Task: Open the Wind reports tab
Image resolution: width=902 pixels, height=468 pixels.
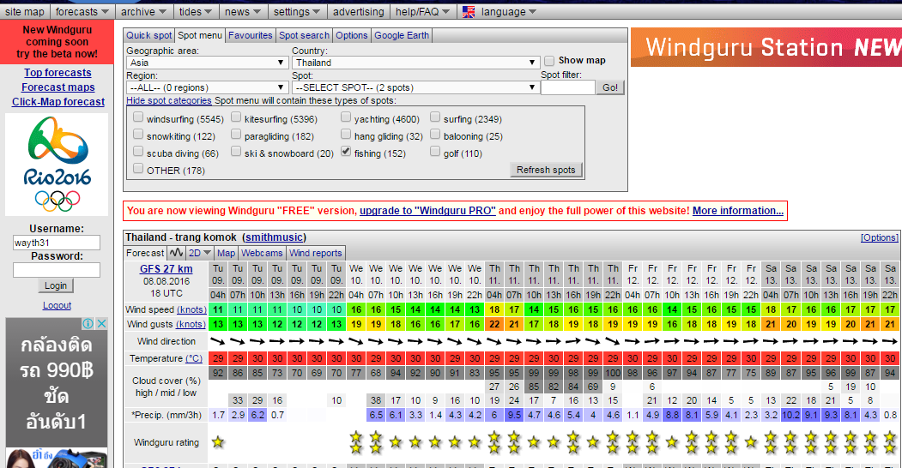Action: coord(315,253)
